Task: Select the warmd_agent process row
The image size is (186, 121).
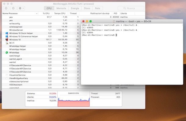Action: 41,59
